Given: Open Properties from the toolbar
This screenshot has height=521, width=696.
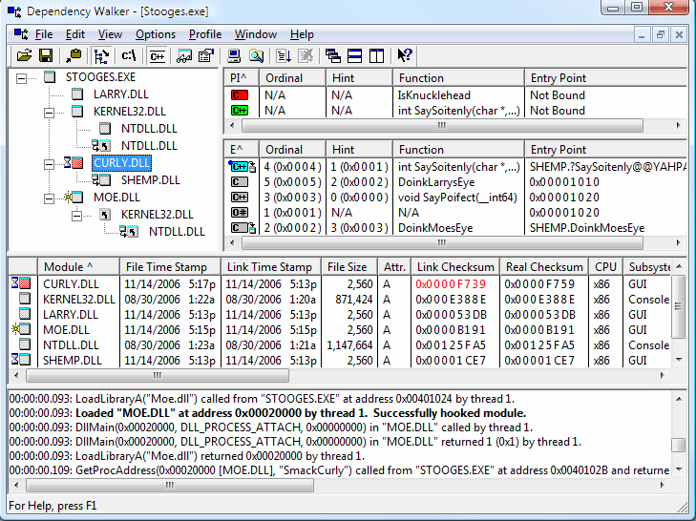Looking at the screenshot, I should click(x=205, y=56).
